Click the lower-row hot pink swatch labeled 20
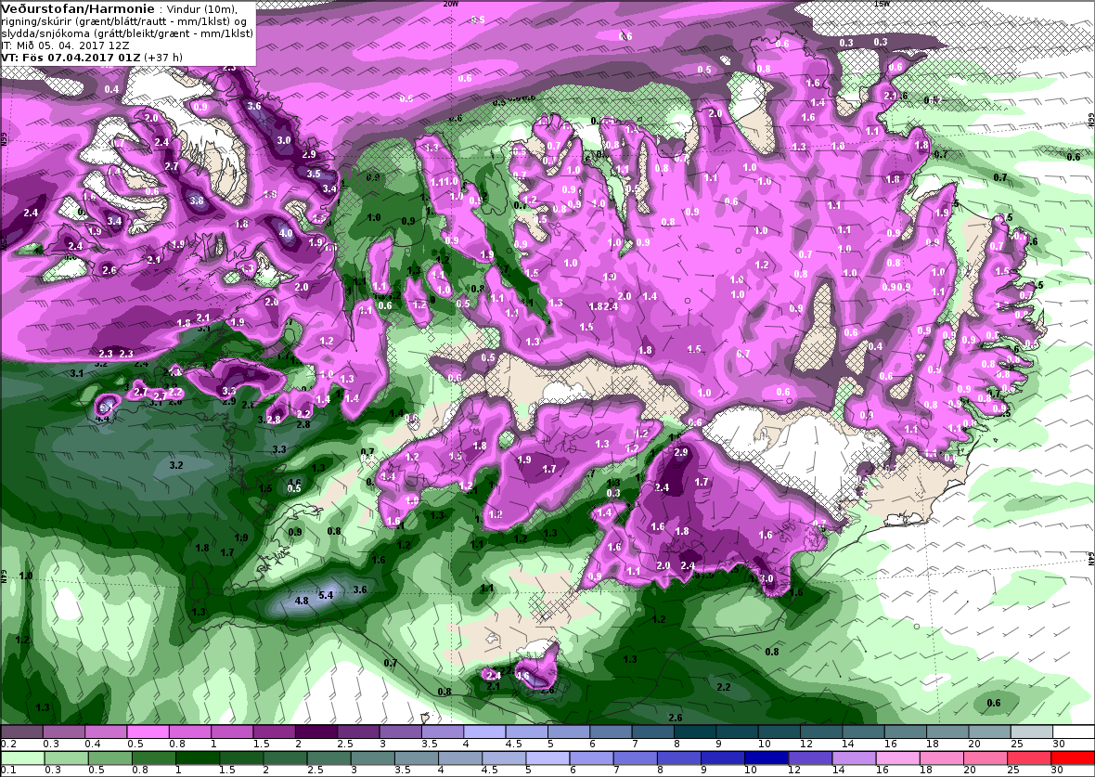Image resolution: width=1095 pixels, height=777 pixels. [x=984, y=758]
